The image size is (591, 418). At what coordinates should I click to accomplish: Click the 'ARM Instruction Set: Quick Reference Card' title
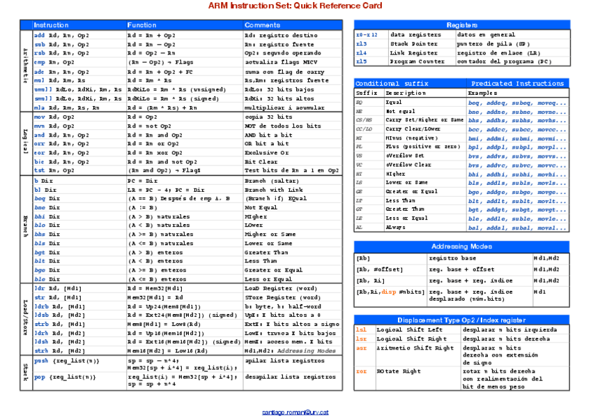(295, 6)
